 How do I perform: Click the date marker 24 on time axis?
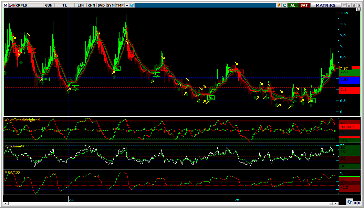pos(71,200)
